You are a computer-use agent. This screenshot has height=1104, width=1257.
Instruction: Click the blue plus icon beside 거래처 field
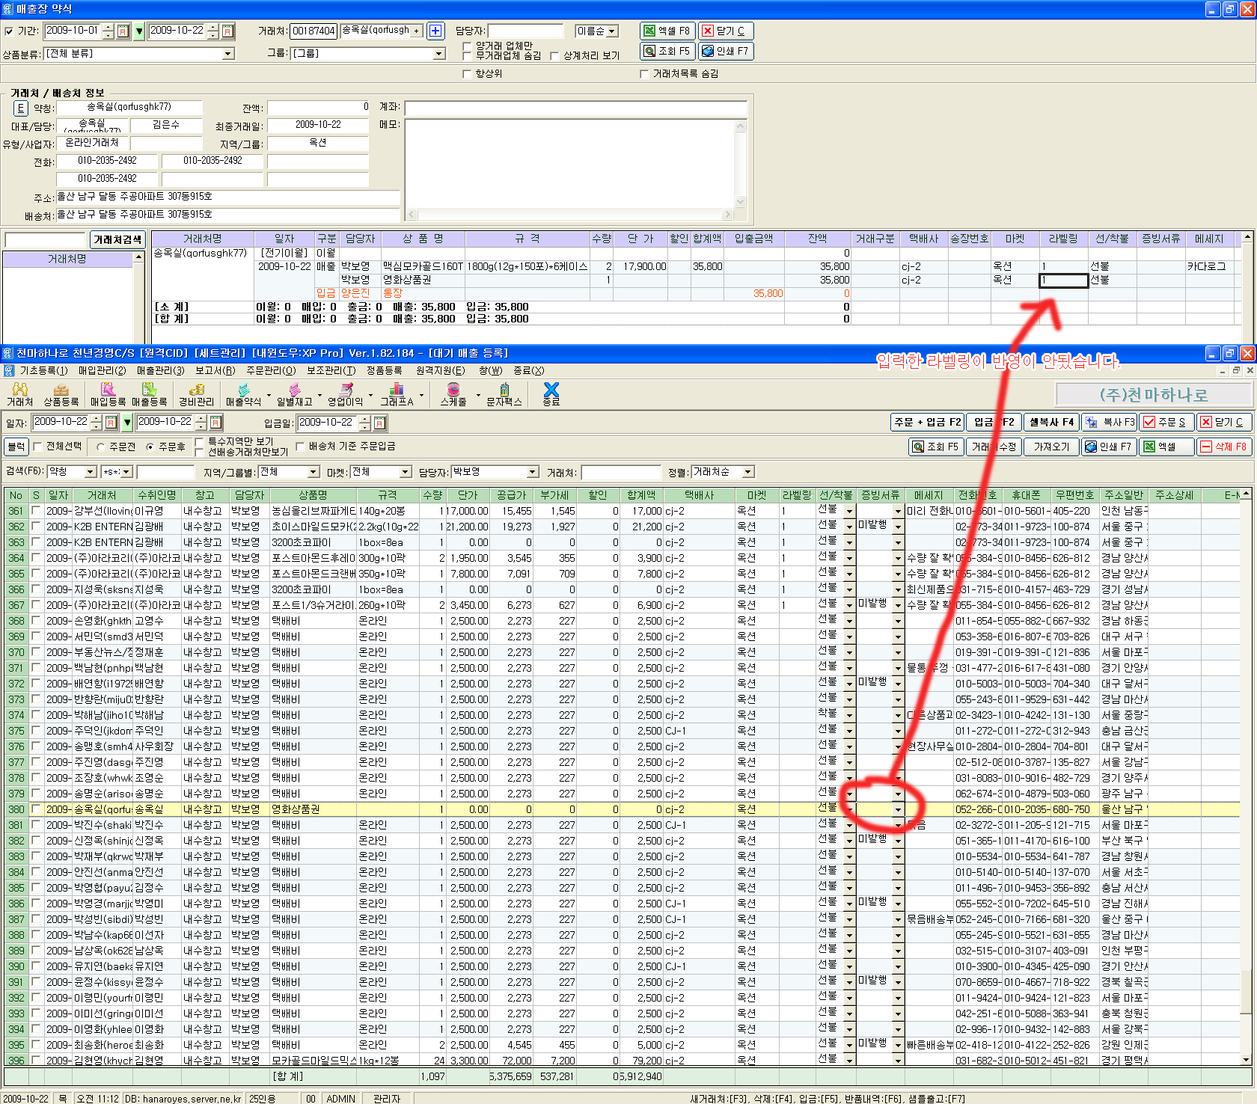(435, 31)
